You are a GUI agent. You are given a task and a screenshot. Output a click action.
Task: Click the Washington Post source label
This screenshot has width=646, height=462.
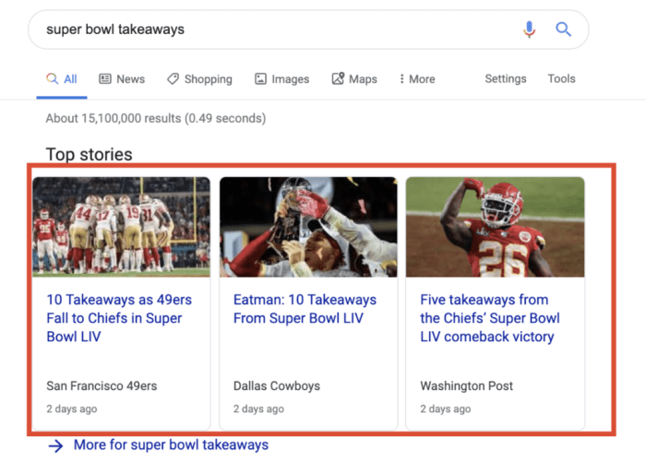(x=466, y=385)
